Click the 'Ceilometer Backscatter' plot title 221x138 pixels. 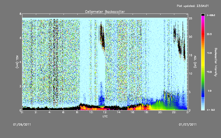tap(105, 12)
